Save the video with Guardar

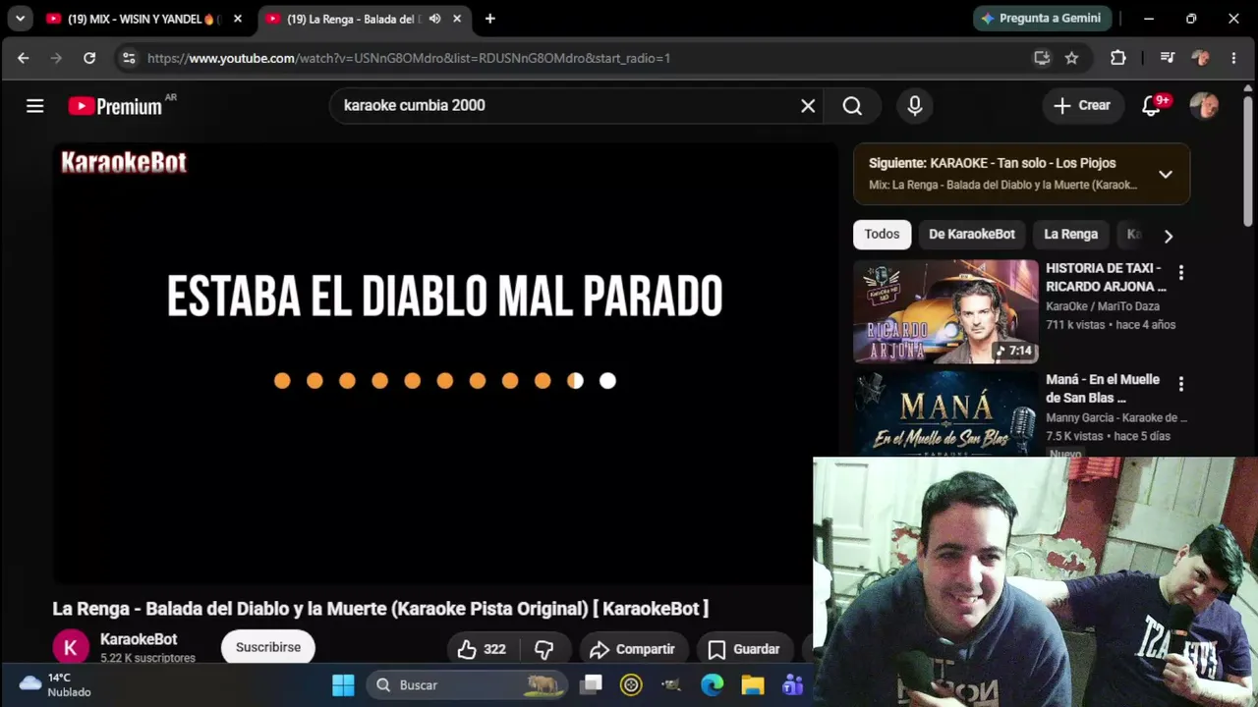744,649
